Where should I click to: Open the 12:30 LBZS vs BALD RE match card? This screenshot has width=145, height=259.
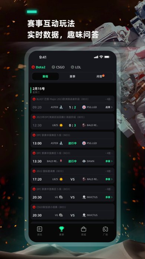pyautogui.click(x=72, y=121)
